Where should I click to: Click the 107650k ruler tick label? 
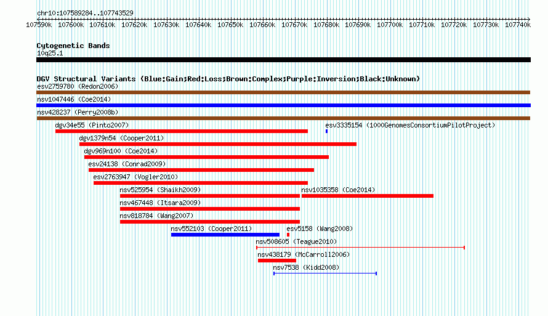(x=230, y=25)
